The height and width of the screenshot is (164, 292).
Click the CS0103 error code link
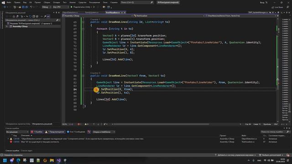[16, 142]
